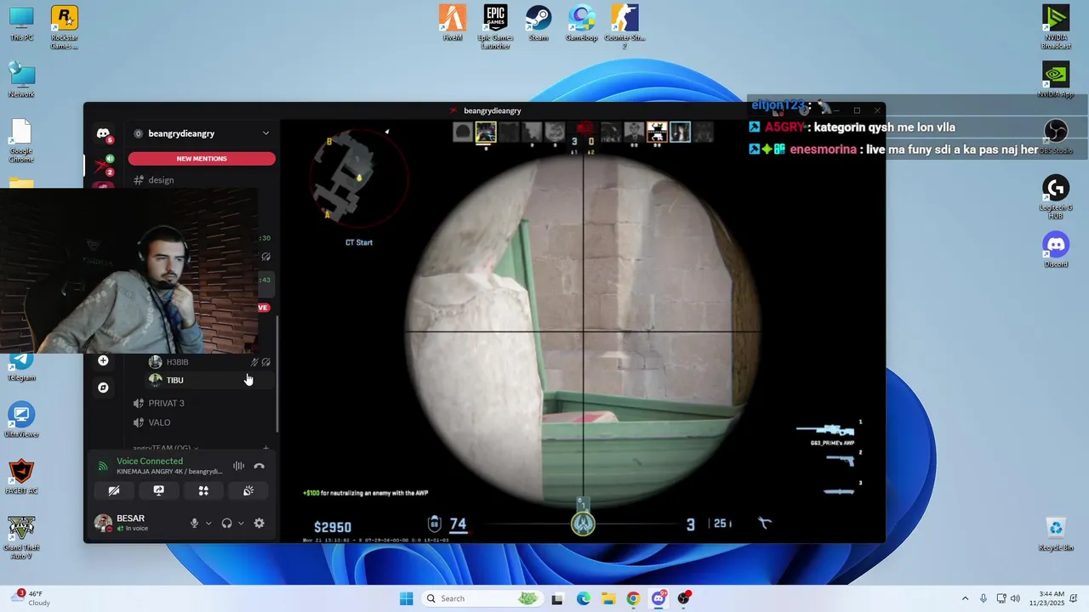Open volume control in system tray
This screenshot has height=612, width=1089.
tap(1015, 598)
